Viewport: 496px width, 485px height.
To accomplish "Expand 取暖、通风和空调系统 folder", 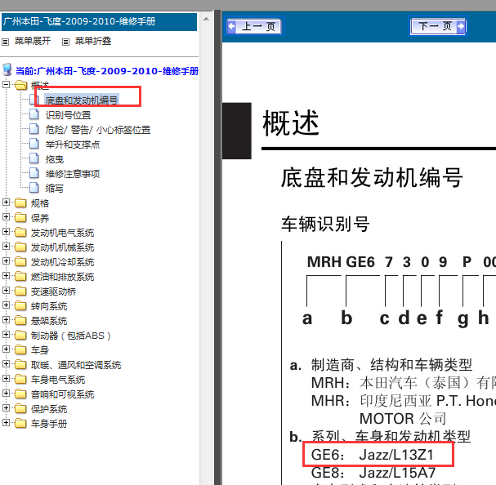I will click(x=6, y=364).
